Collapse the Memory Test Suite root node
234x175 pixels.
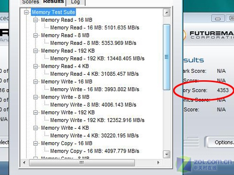coord(27,12)
